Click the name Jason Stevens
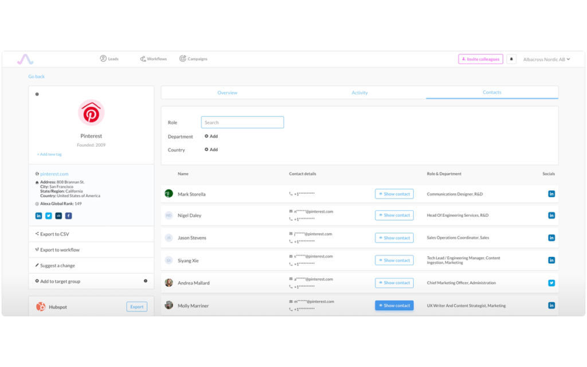Screen dimensions: 587x367 tap(192, 238)
